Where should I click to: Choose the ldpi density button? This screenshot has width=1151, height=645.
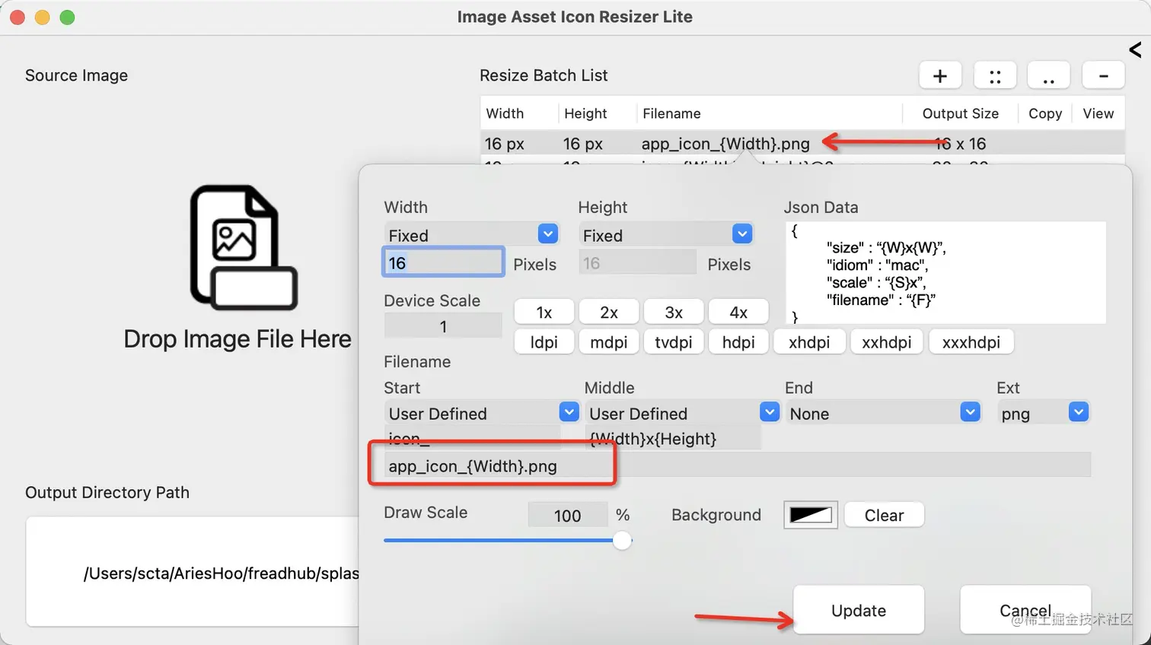tap(544, 342)
